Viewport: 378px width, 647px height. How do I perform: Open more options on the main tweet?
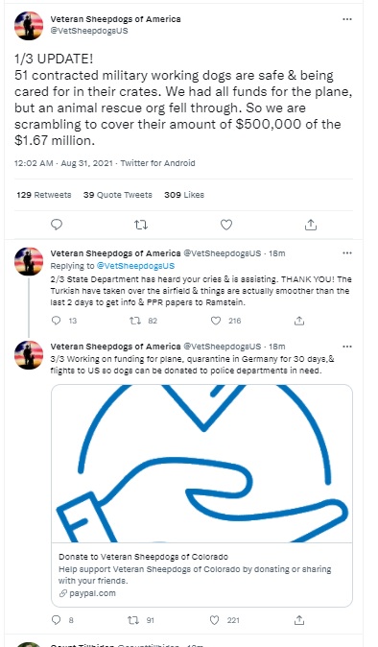pyautogui.click(x=347, y=19)
